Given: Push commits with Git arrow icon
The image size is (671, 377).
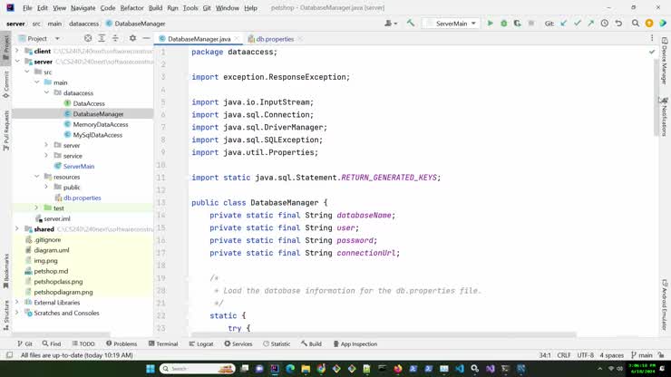Looking at the screenshot, I should point(590,24).
